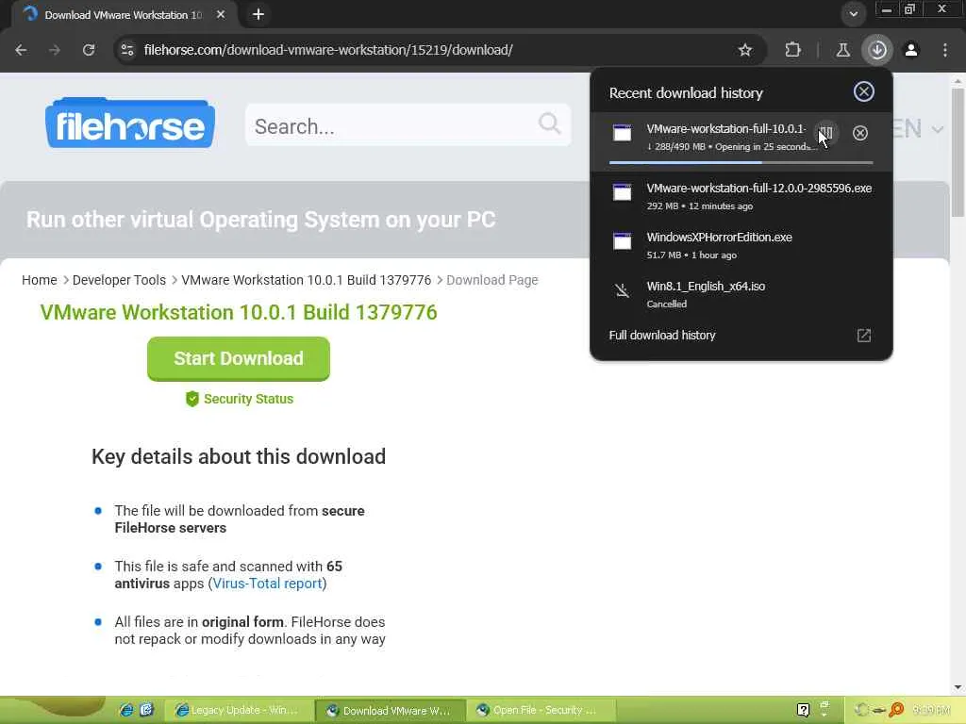Viewport: 966px width, 724px height.
Task: Open the tab search dropdown arrow
Action: [853, 13]
